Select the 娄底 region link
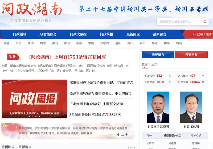213x149 pixels. tap(167, 43)
